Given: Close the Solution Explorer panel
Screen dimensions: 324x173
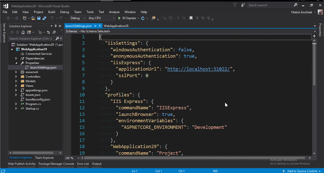Looking at the screenshot, I should (60, 26).
